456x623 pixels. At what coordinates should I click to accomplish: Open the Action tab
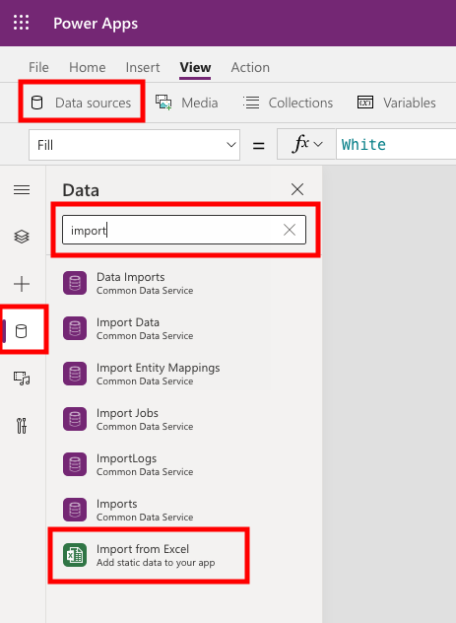(x=250, y=67)
